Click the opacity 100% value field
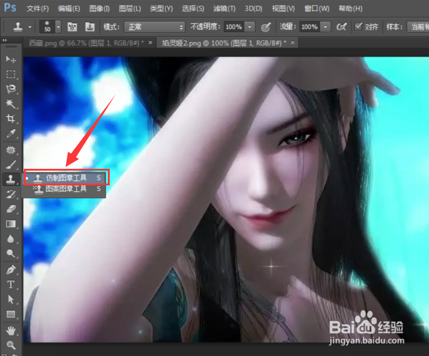 click(x=234, y=27)
